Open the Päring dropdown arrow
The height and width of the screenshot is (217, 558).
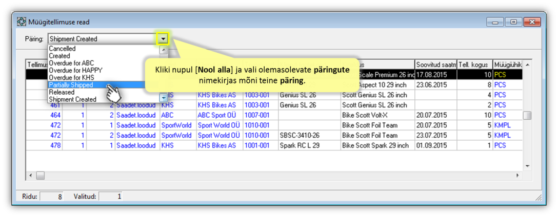tap(163, 39)
